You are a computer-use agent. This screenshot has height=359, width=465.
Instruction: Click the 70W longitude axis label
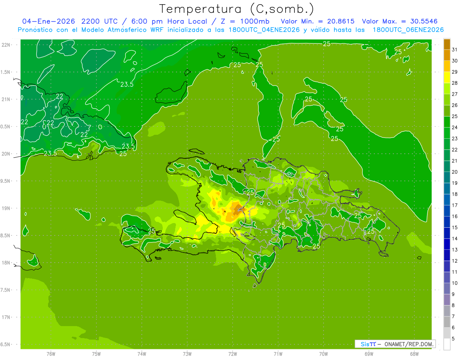(x=324, y=354)
